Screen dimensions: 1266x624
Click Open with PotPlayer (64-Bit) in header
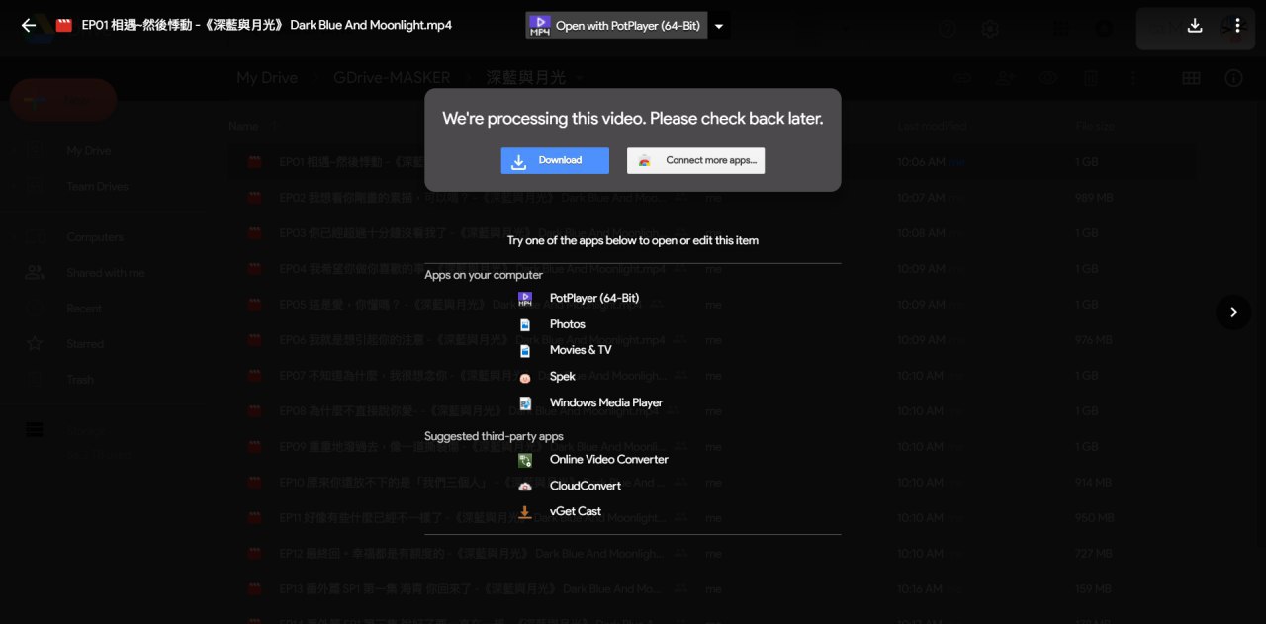616,26
